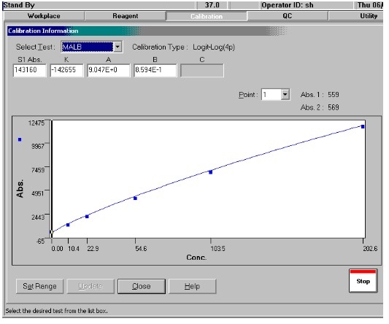Click the K value field

pyautogui.click(x=66, y=70)
